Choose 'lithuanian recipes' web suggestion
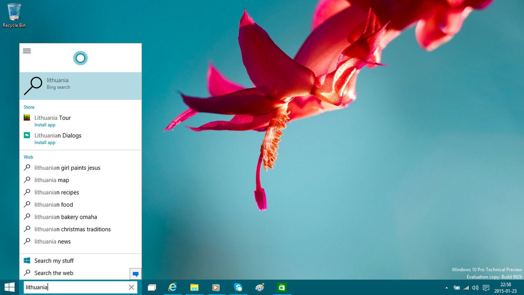 57,192
